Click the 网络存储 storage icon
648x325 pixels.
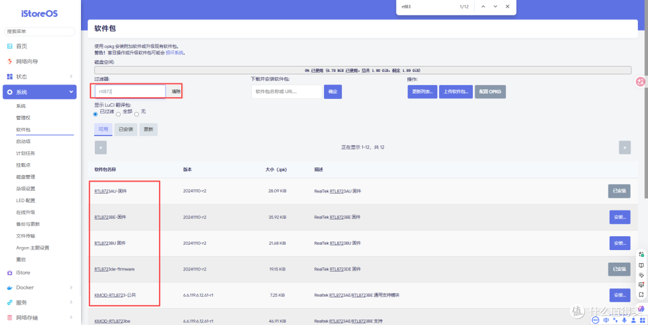pyautogui.click(x=10, y=318)
